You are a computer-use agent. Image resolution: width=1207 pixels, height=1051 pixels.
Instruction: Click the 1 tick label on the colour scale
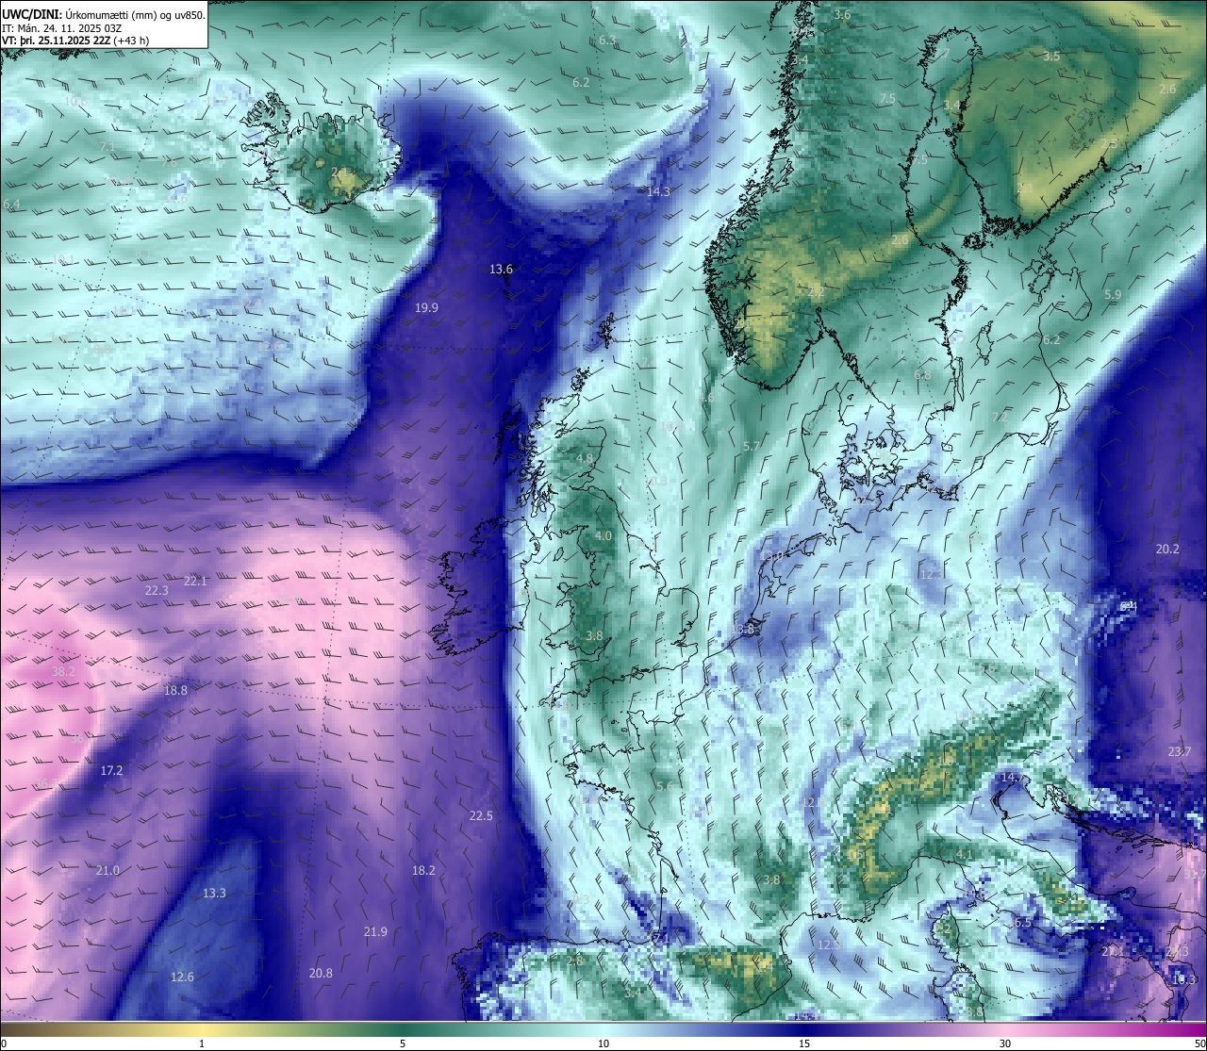click(202, 1043)
